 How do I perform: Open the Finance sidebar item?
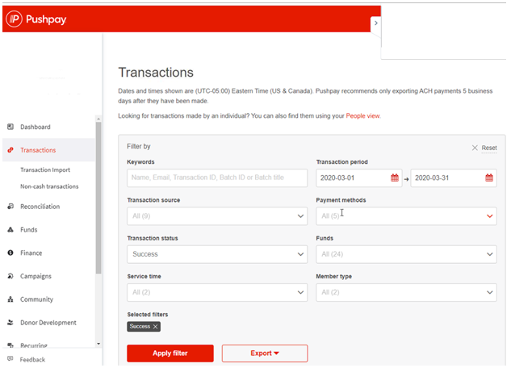[31, 253]
